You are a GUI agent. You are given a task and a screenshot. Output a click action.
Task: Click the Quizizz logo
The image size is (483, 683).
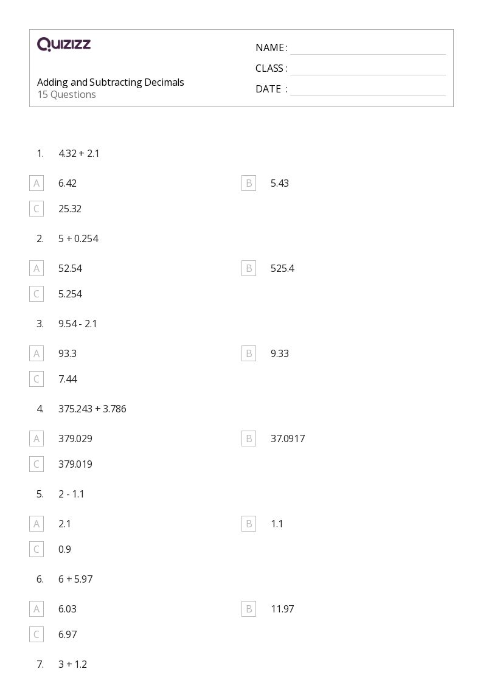pos(64,44)
